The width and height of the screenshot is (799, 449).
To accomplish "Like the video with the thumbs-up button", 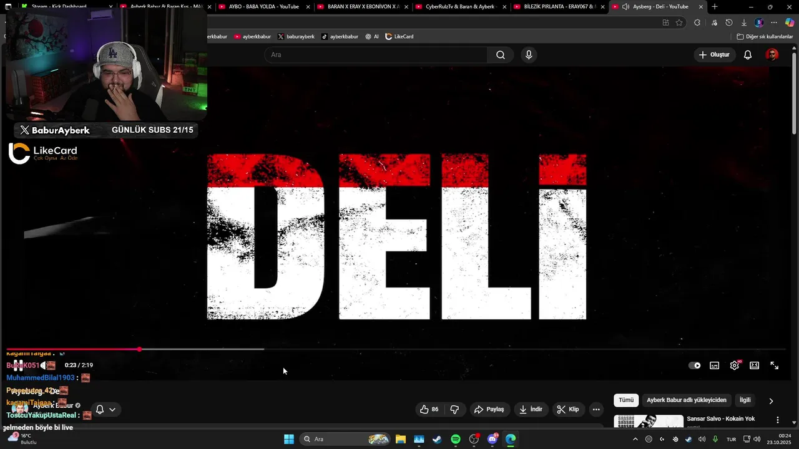I will pyautogui.click(x=429, y=409).
